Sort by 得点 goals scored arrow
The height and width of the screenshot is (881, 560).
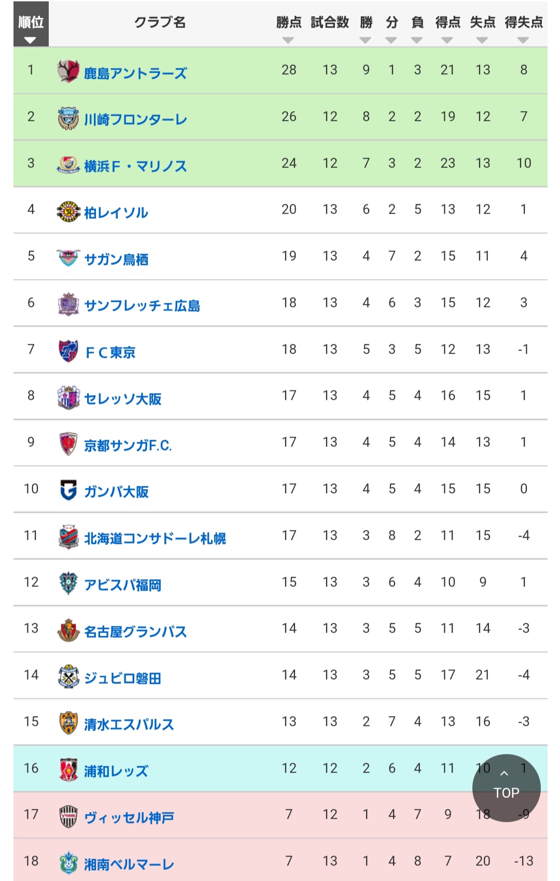447,40
